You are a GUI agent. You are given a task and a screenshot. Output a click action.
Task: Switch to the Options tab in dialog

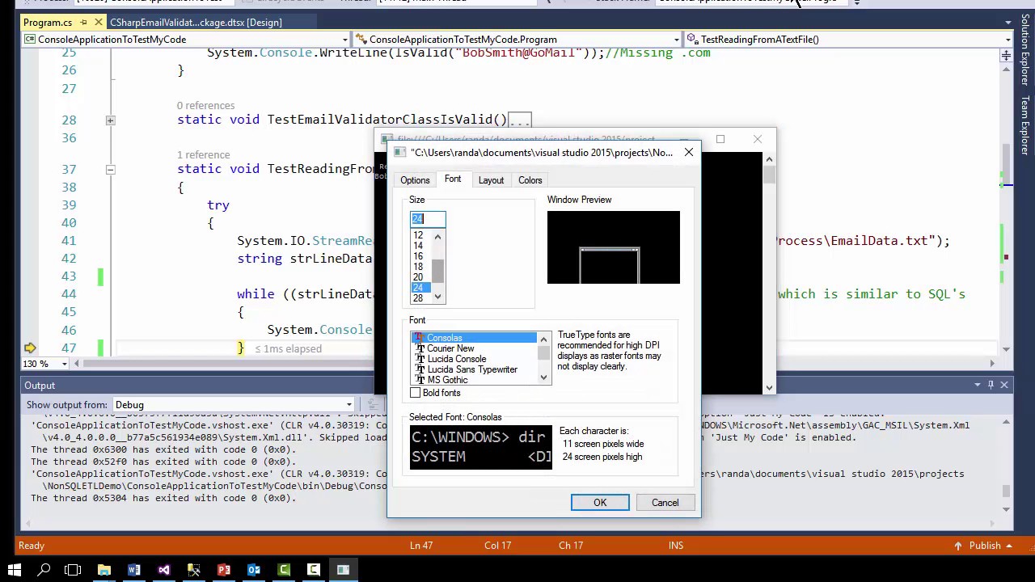(x=415, y=180)
